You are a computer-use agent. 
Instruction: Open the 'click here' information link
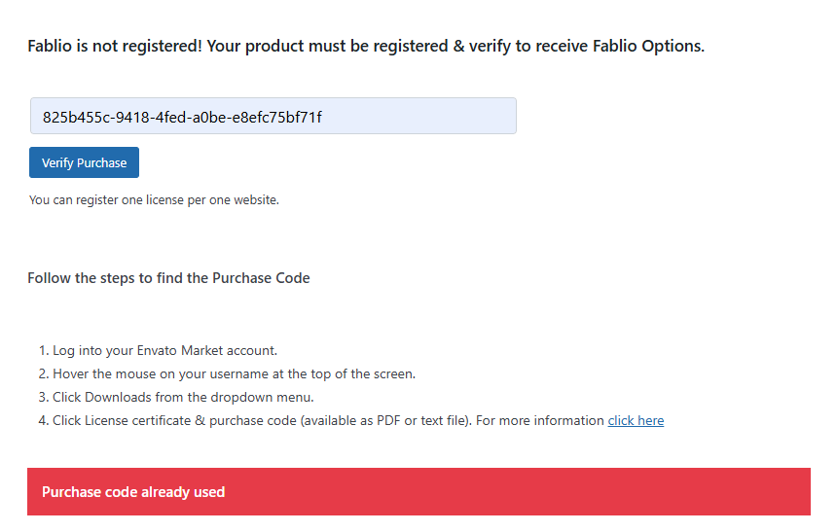[x=636, y=421]
